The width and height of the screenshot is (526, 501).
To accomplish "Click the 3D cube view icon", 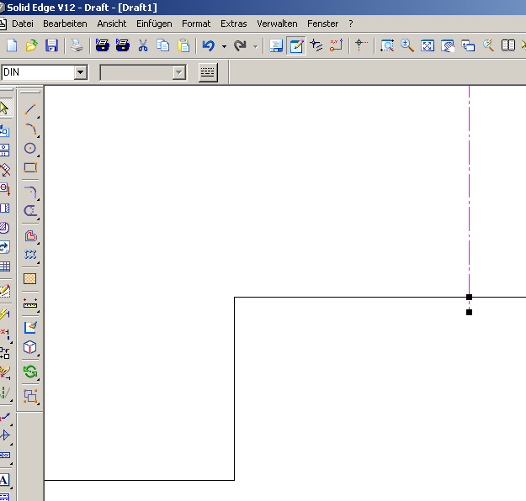I will tap(30, 347).
